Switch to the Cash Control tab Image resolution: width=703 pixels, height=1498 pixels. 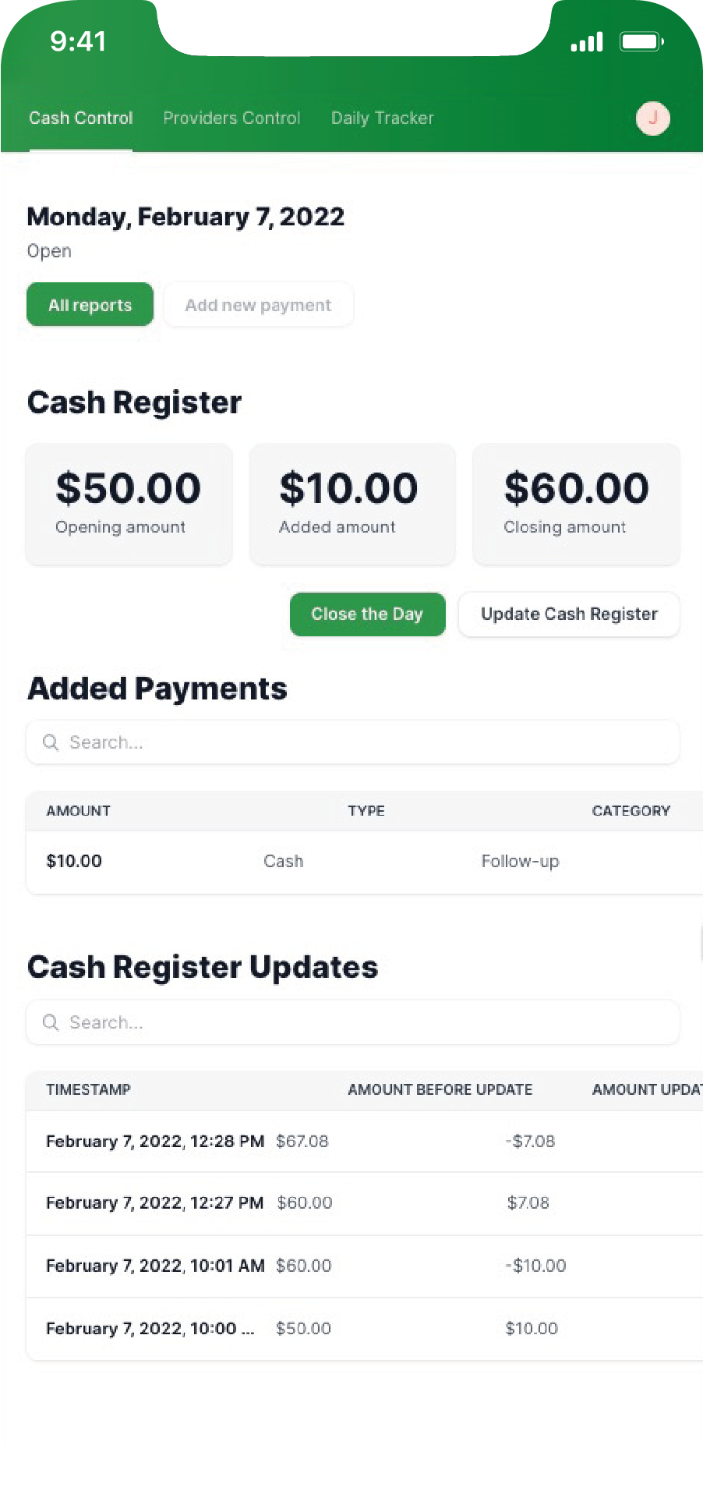pyautogui.click(x=81, y=119)
